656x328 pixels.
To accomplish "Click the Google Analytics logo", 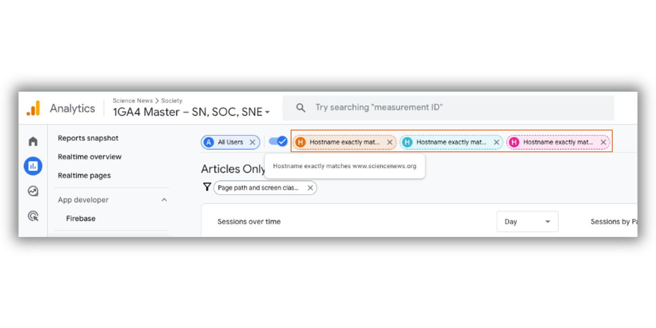I will click(x=33, y=108).
